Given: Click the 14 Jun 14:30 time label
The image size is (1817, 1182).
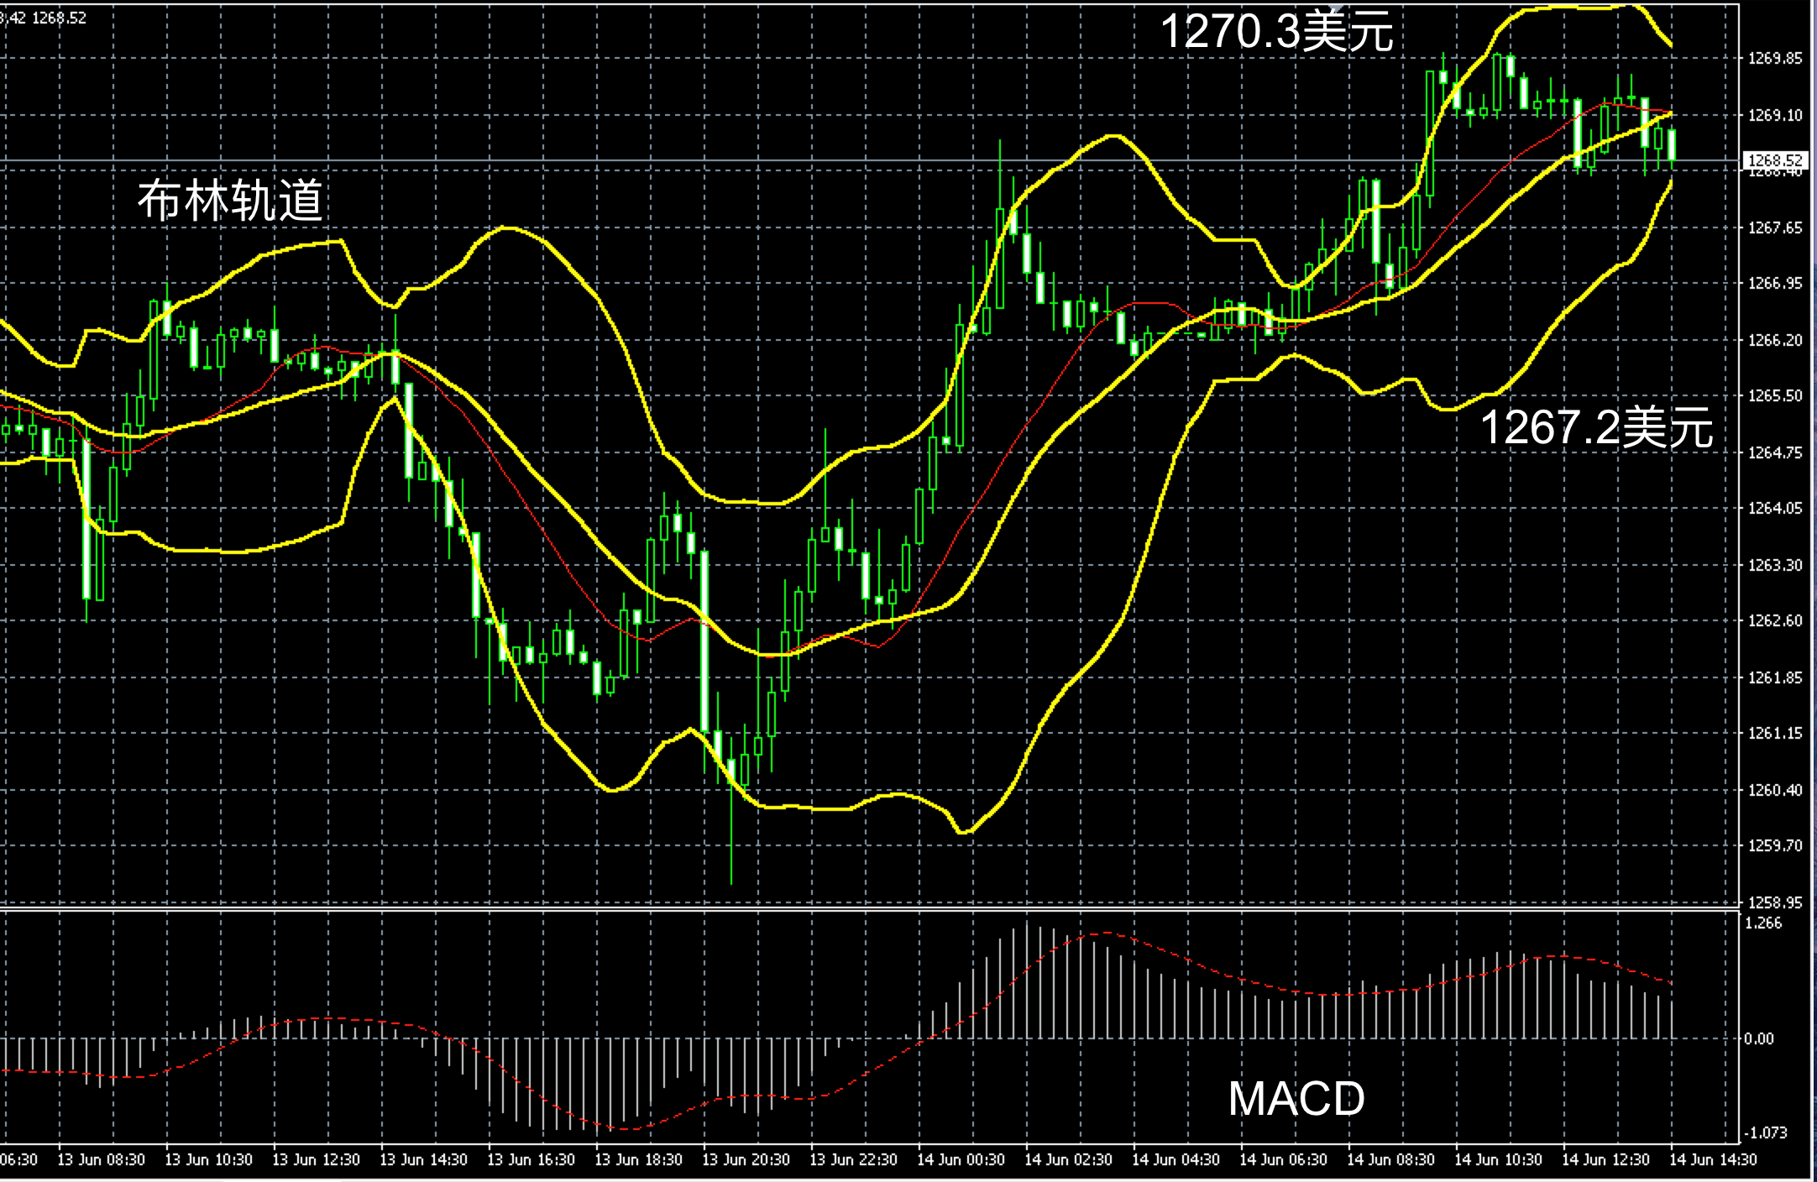Looking at the screenshot, I should click(x=1713, y=1159).
